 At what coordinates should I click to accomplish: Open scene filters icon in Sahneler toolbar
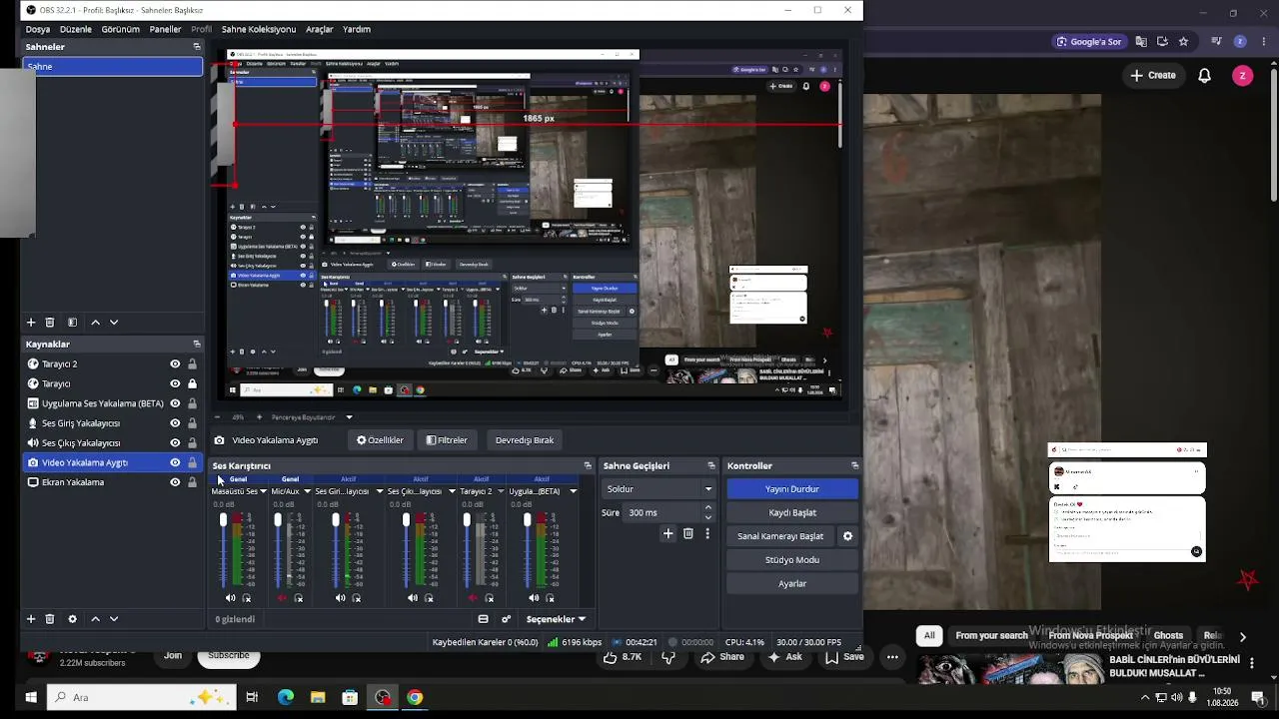click(72, 323)
